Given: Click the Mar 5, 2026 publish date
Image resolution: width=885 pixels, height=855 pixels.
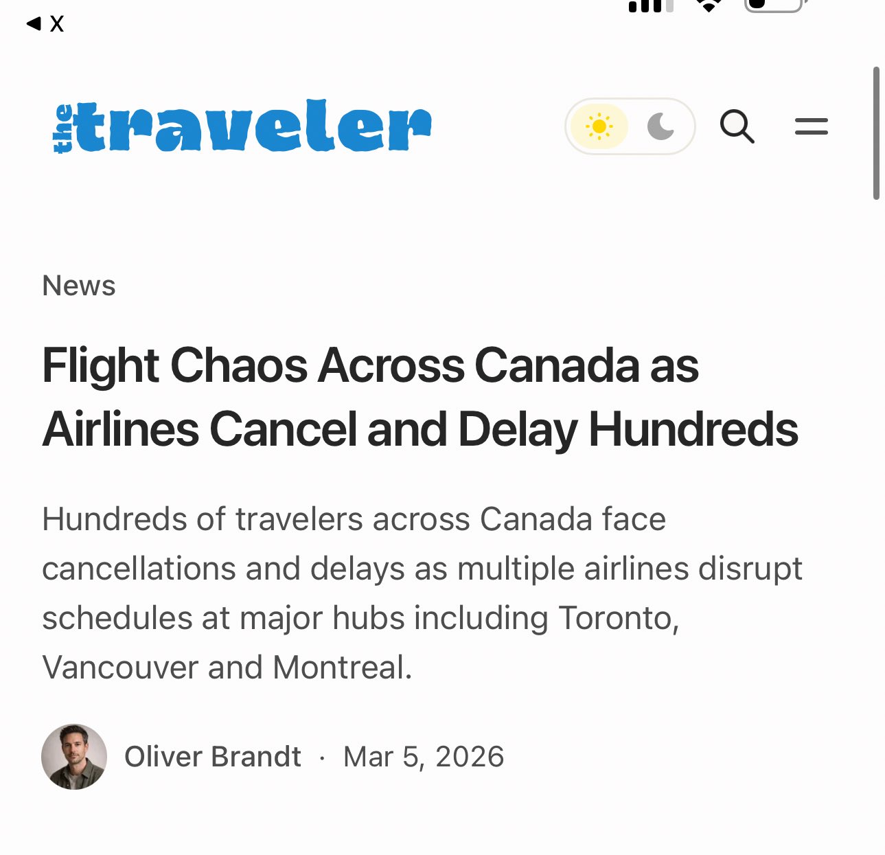Looking at the screenshot, I should click(424, 757).
